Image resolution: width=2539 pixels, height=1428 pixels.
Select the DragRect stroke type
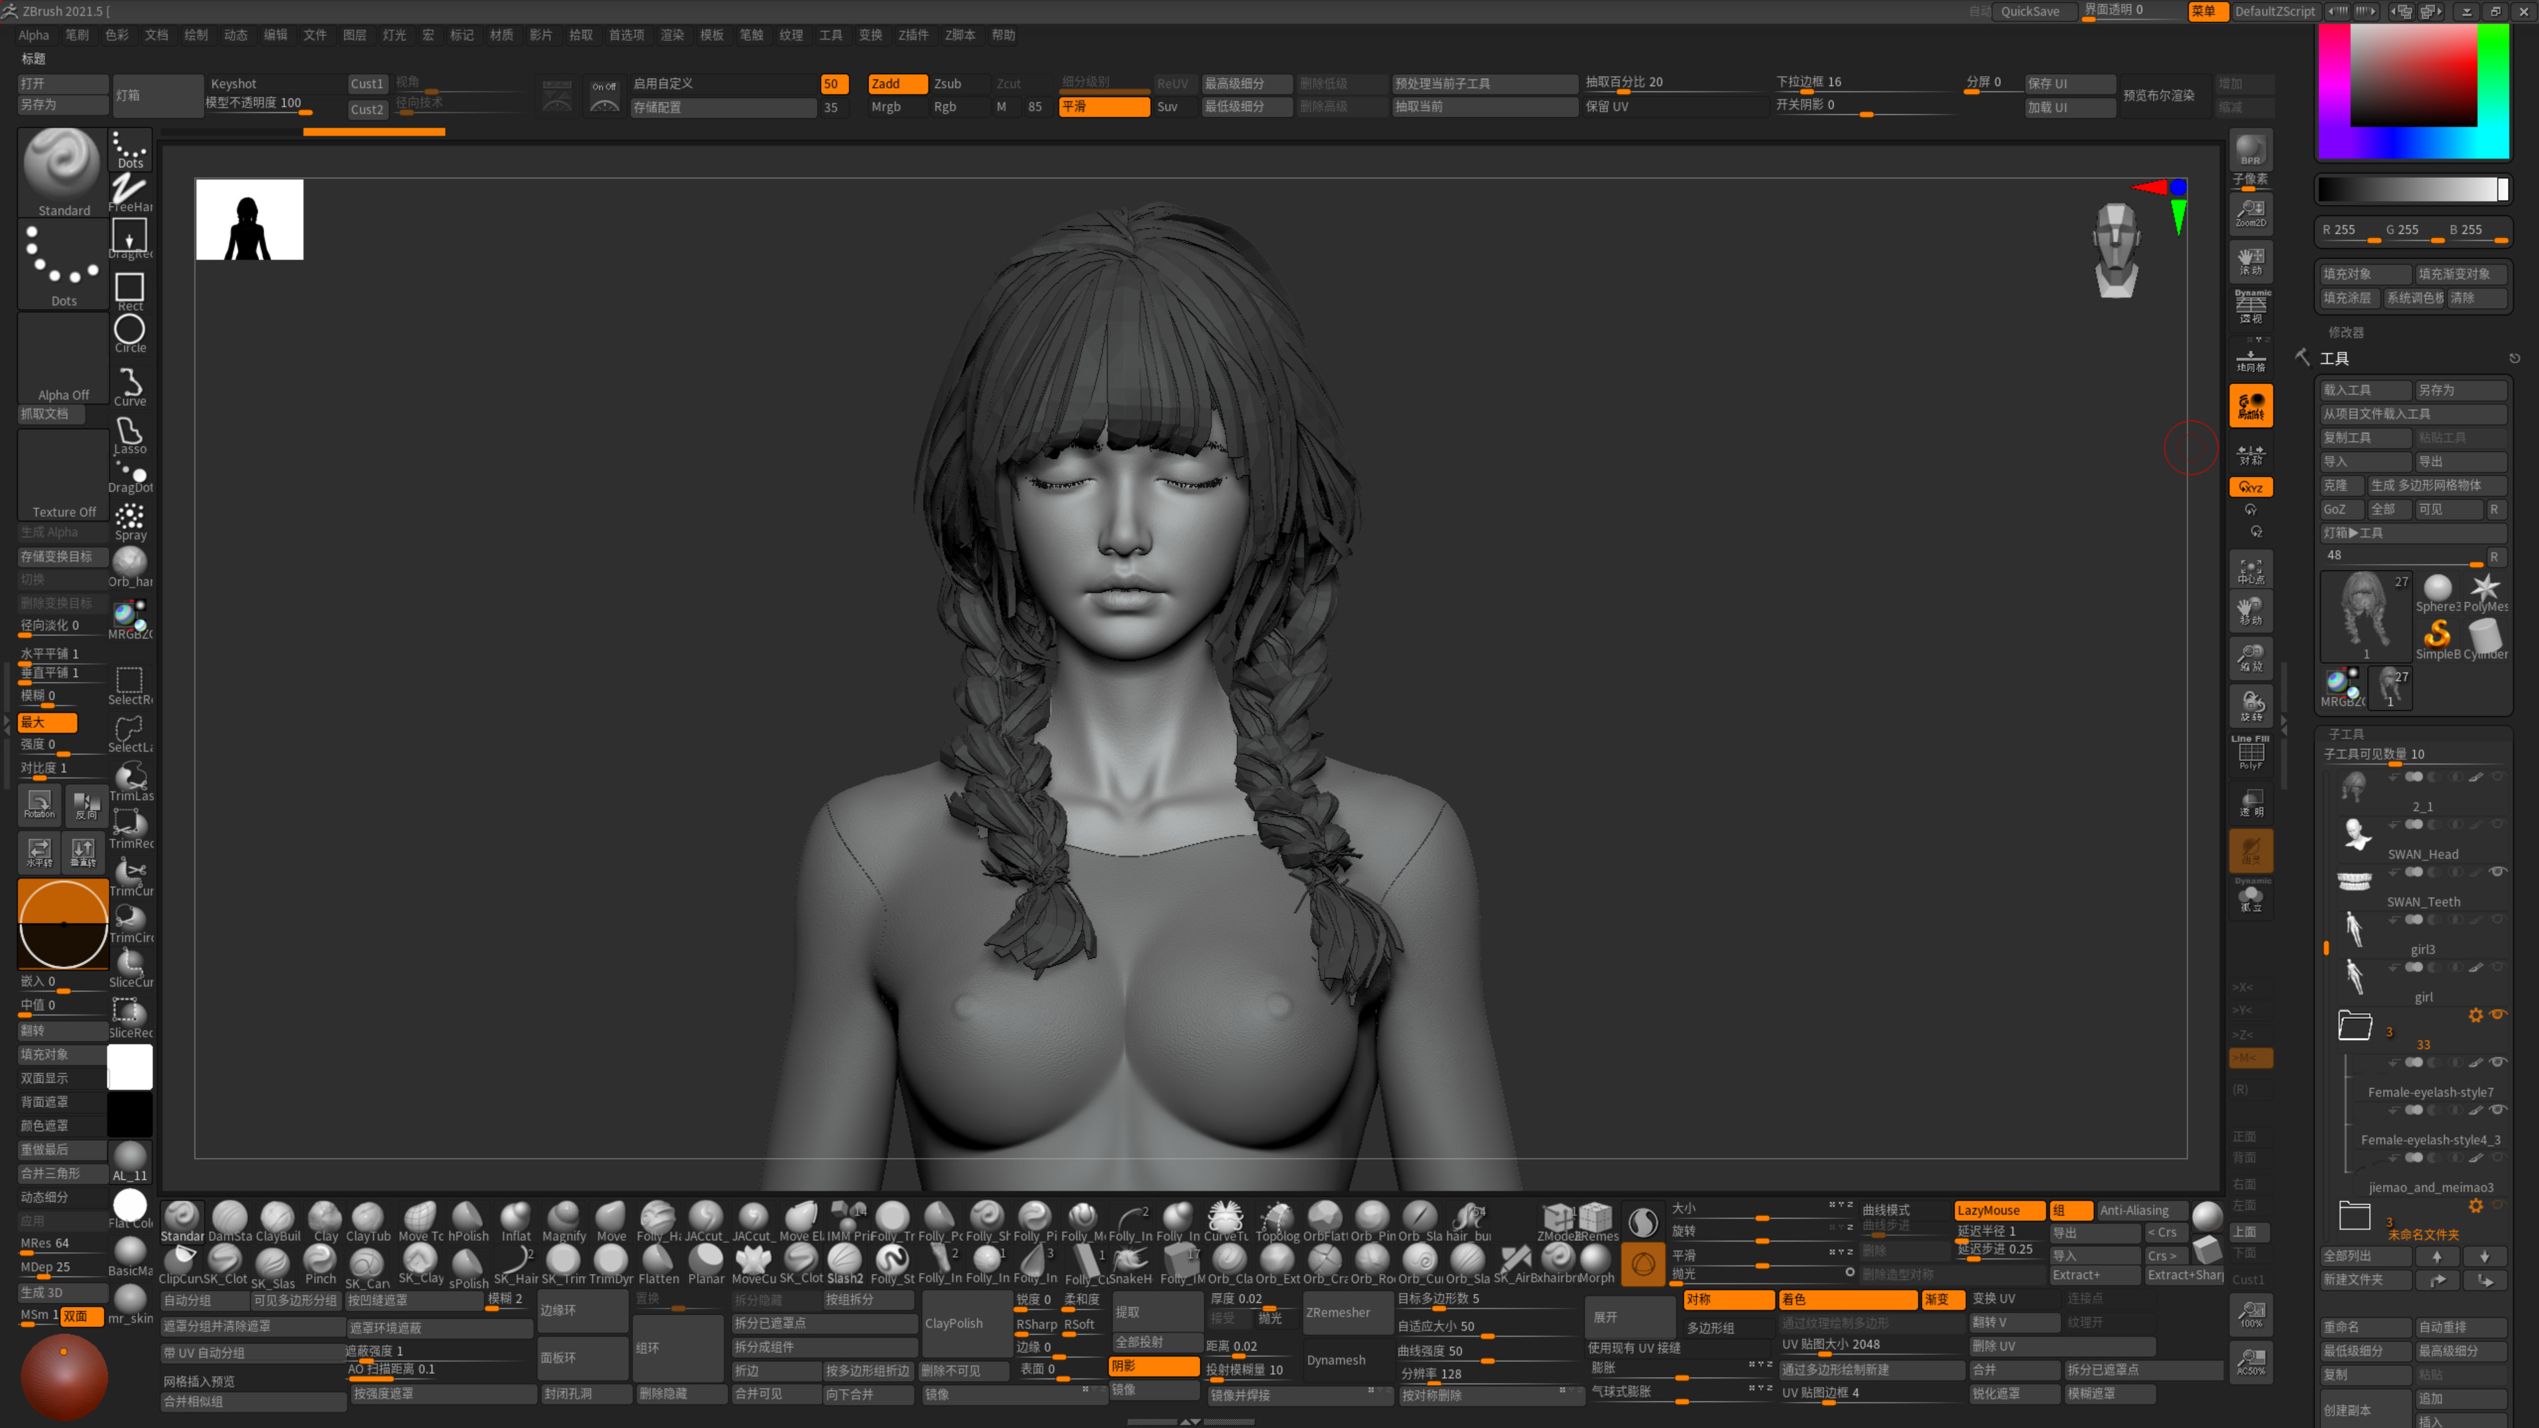(x=130, y=239)
